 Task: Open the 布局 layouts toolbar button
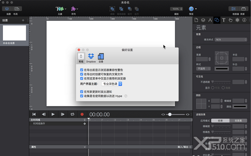pos(17,9)
